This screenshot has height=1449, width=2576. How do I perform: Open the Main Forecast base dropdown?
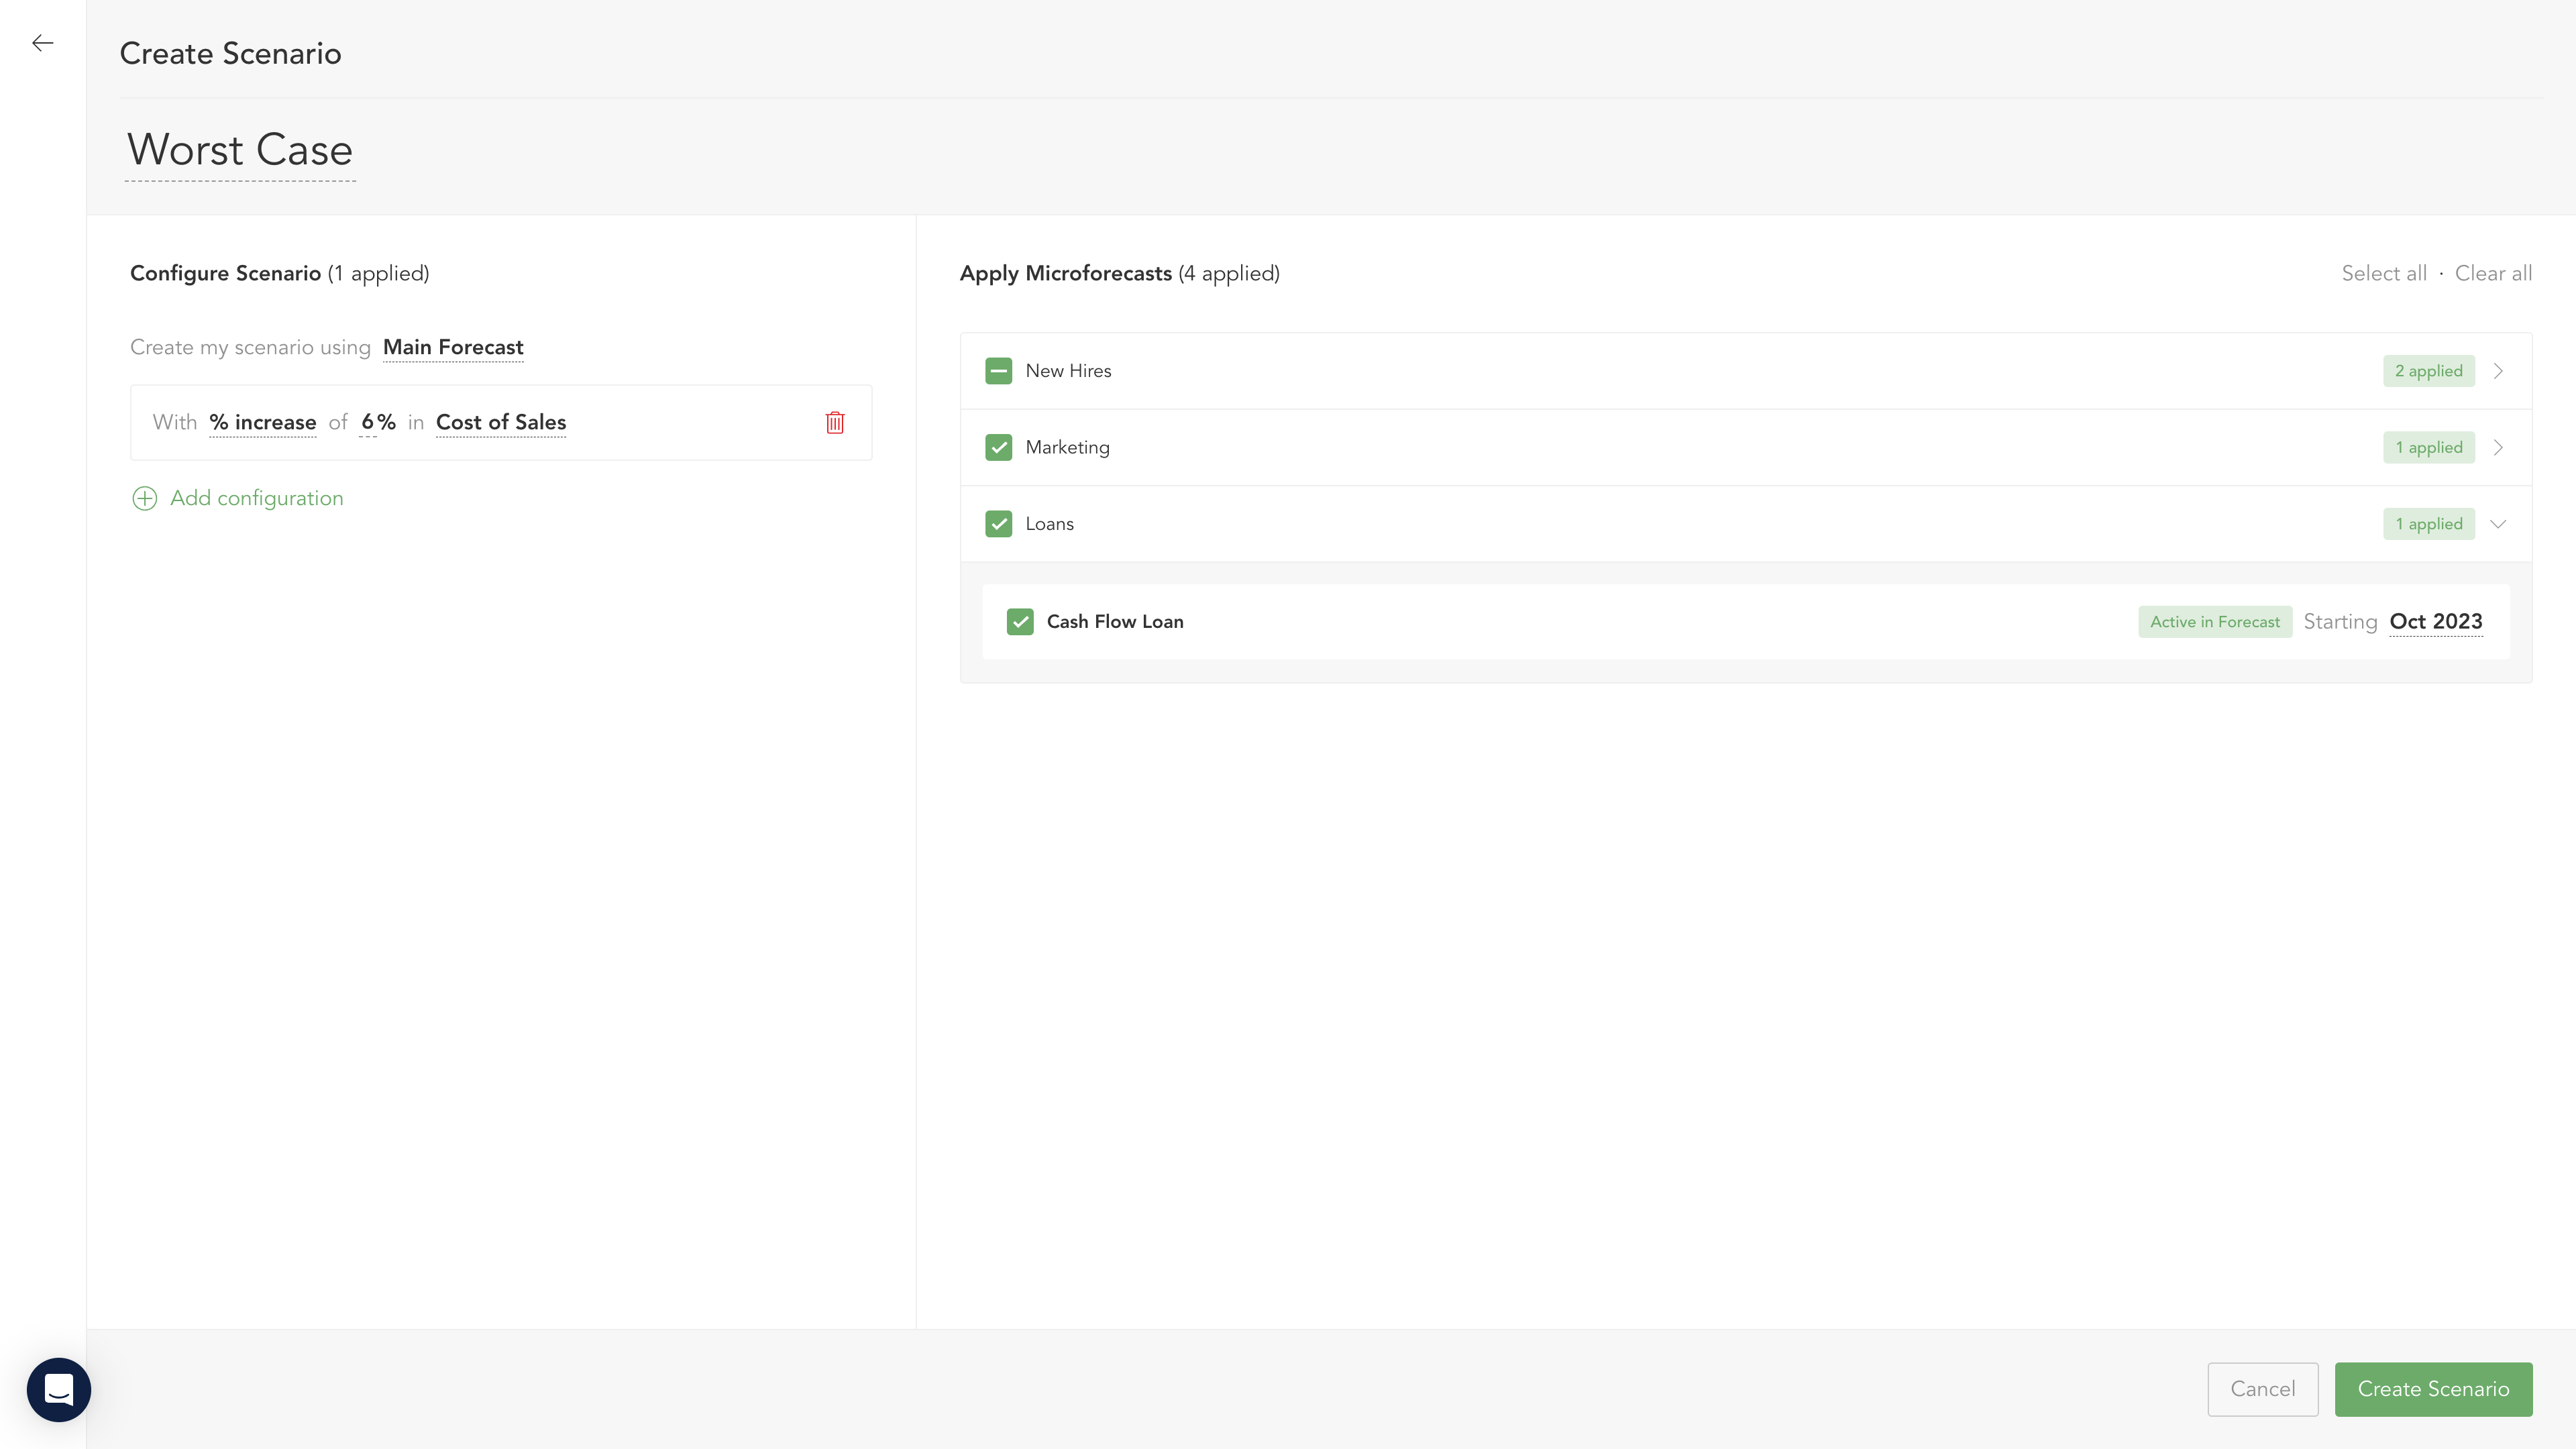[x=453, y=347]
